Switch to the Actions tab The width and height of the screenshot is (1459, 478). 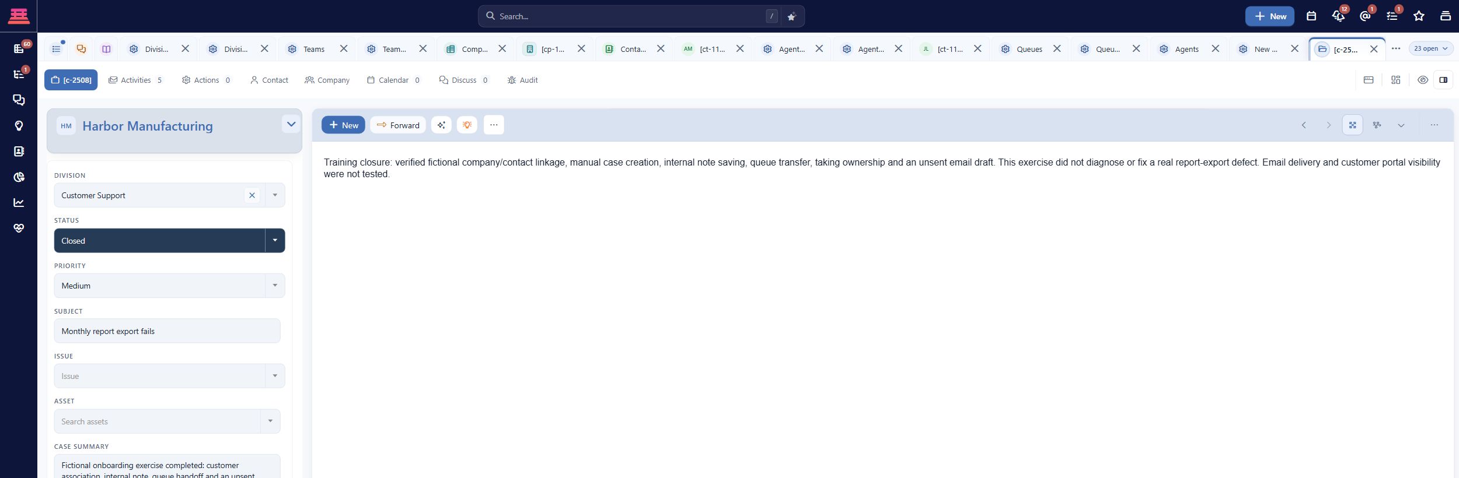coord(207,80)
